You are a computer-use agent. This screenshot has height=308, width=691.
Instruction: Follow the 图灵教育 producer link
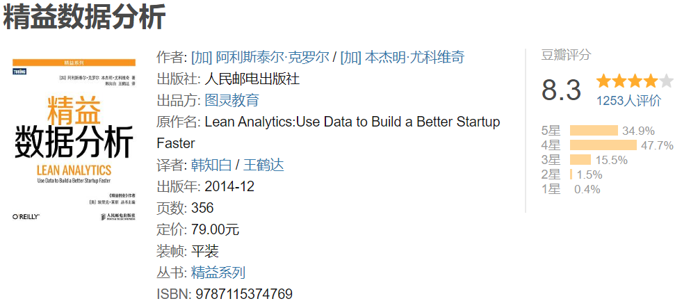231,100
